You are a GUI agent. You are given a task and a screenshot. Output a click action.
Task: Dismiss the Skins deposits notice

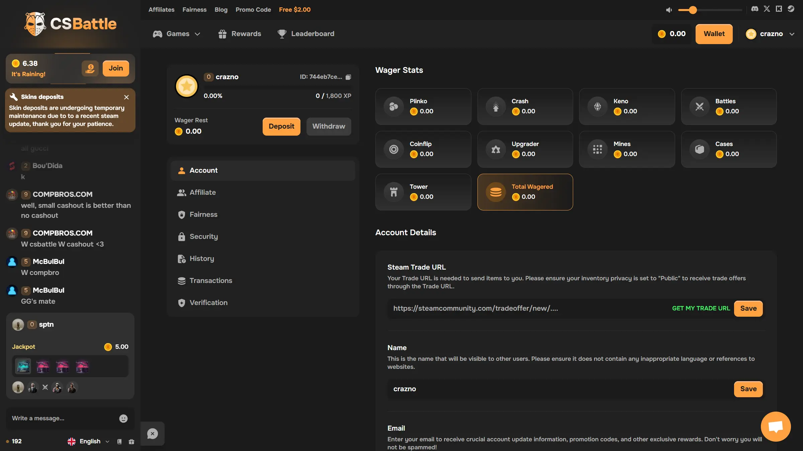click(x=126, y=97)
